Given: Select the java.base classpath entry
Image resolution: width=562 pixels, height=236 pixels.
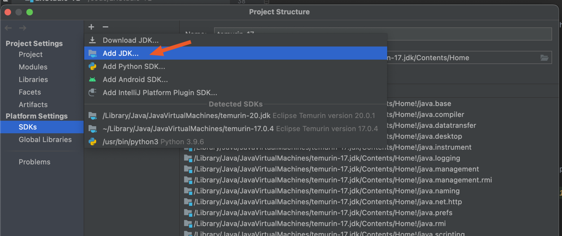Looking at the screenshot, I should coord(419,104).
